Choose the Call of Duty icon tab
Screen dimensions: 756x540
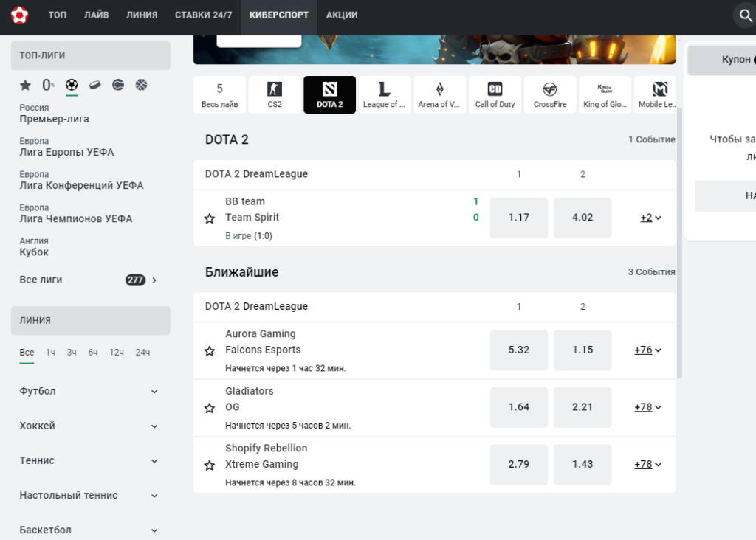tap(495, 95)
